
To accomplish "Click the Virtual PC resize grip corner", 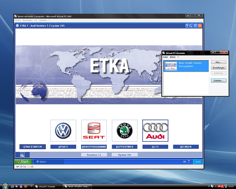I will coord(202,167).
